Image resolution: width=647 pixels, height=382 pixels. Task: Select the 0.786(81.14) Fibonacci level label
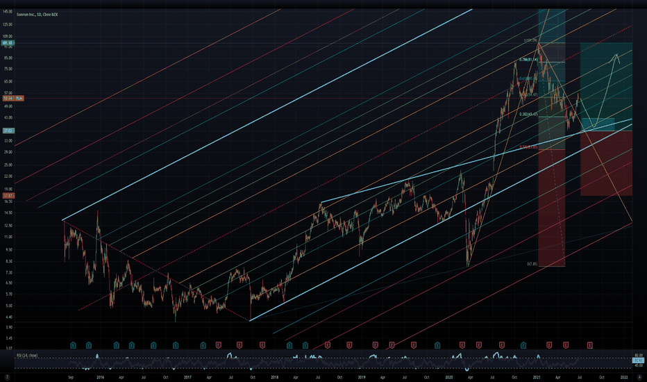[528, 60]
